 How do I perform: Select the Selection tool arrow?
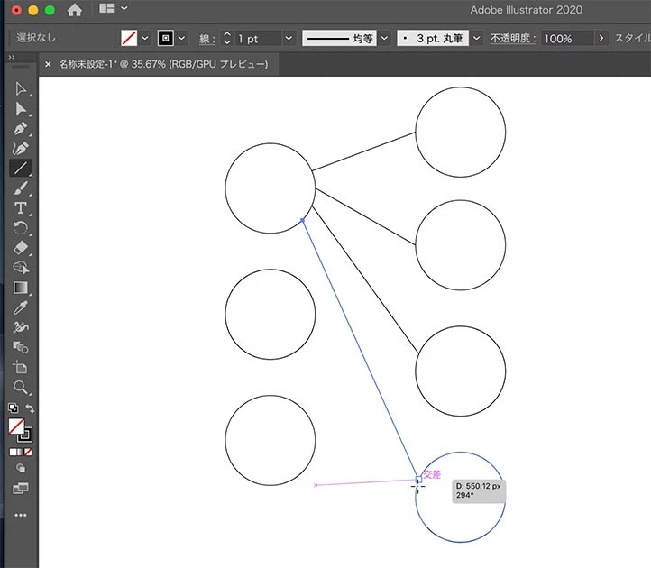pyautogui.click(x=21, y=89)
